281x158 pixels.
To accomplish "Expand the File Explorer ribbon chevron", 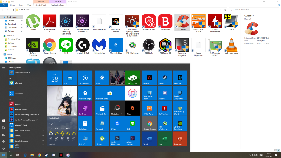I will point(276,5).
